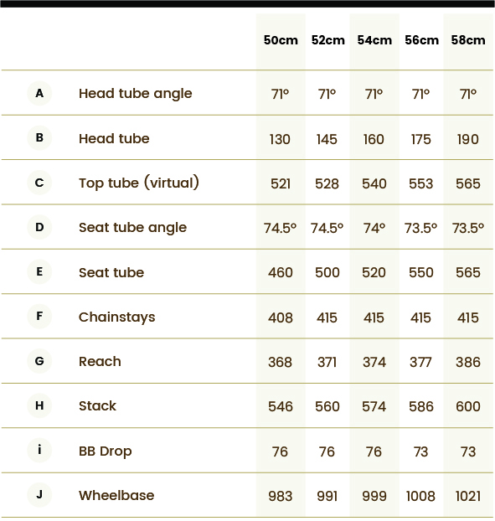Click the Seat tube value 460
495x521 pixels.
pos(281,273)
